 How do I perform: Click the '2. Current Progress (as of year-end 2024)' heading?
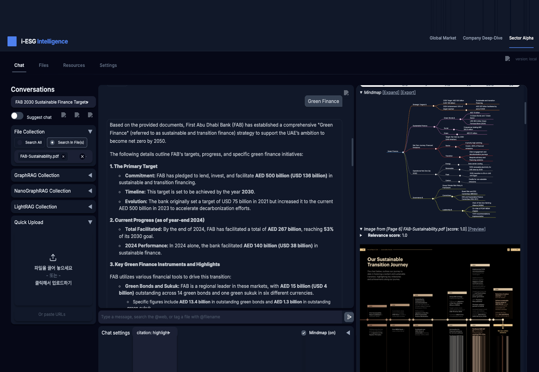(157, 220)
